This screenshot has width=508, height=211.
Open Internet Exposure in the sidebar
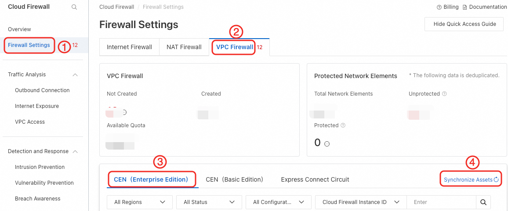tap(37, 106)
